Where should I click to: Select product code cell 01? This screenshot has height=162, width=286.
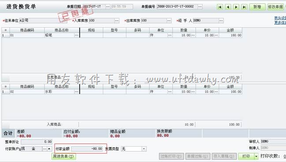click(x=27, y=35)
